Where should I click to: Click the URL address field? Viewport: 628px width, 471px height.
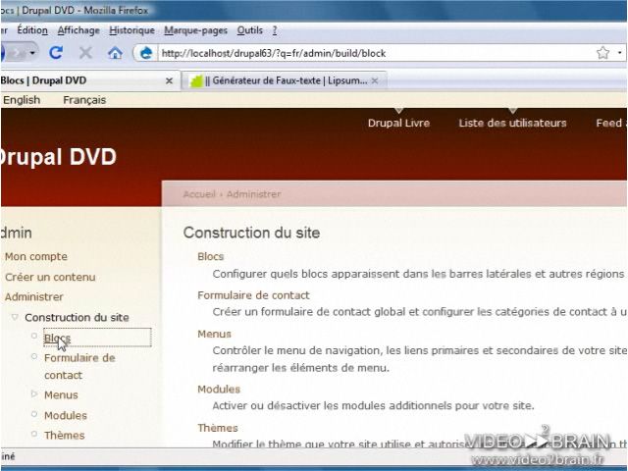(377, 53)
